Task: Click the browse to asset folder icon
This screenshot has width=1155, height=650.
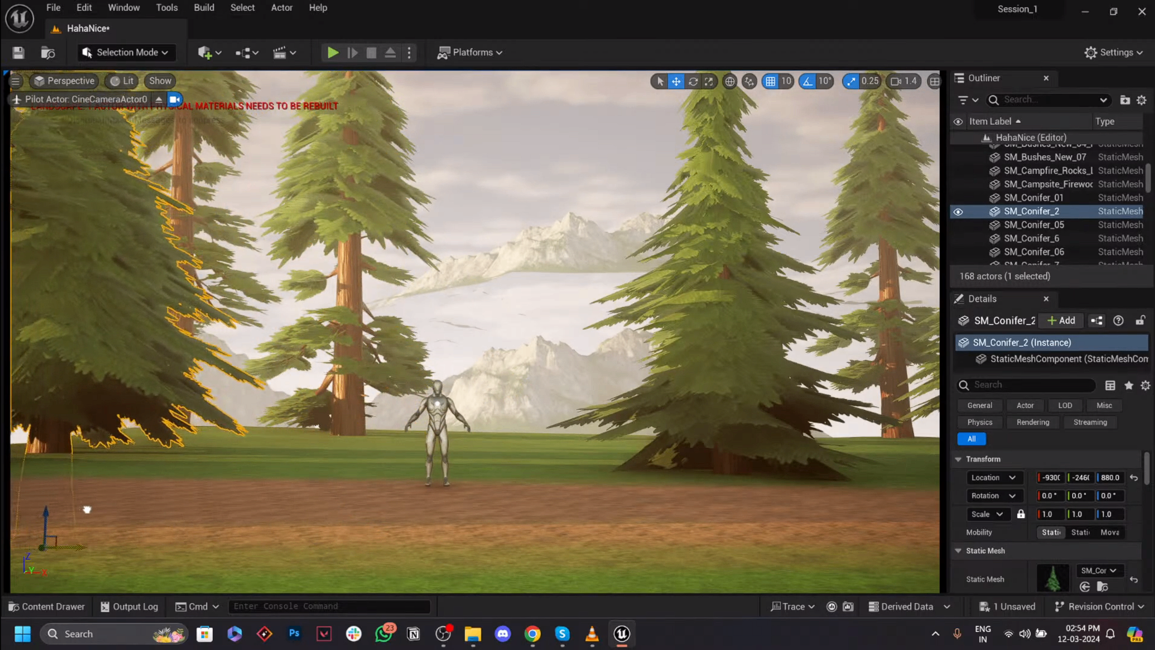Action: click(x=1102, y=586)
